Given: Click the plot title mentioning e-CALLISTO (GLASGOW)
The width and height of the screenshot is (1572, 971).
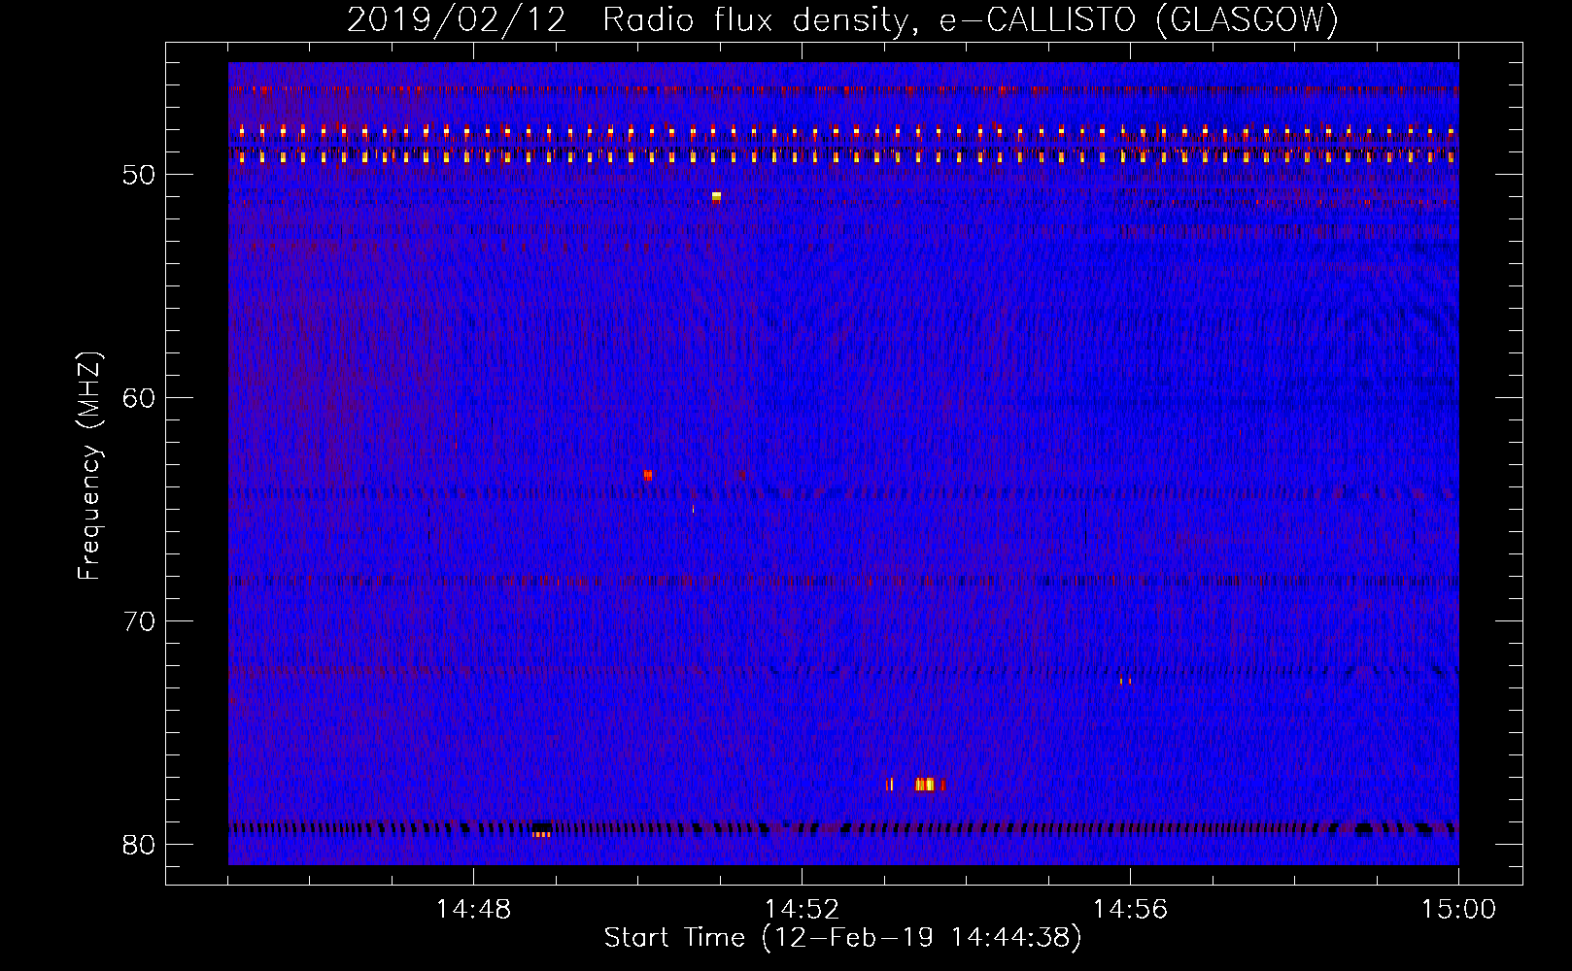Looking at the screenshot, I should (x=842, y=19).
